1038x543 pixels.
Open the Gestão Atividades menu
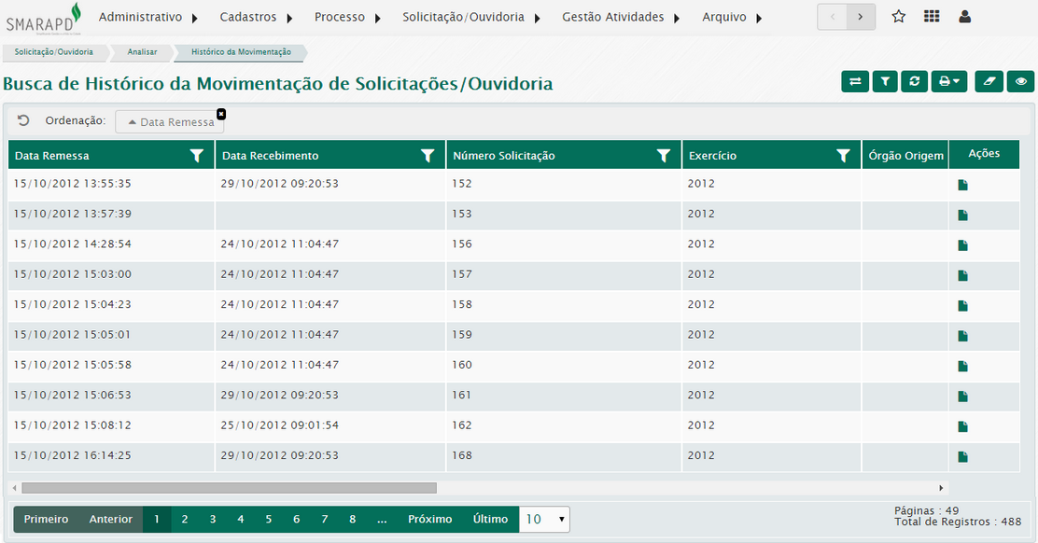(x=621, y=17)
